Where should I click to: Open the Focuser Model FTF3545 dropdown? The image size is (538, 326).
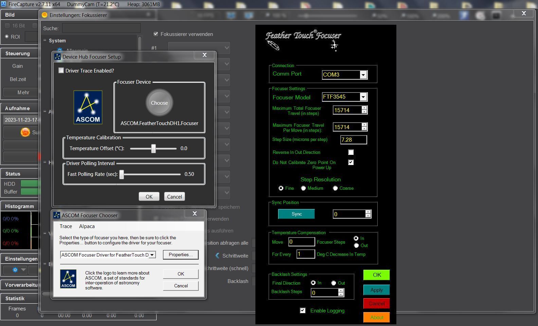click(363, 97)
